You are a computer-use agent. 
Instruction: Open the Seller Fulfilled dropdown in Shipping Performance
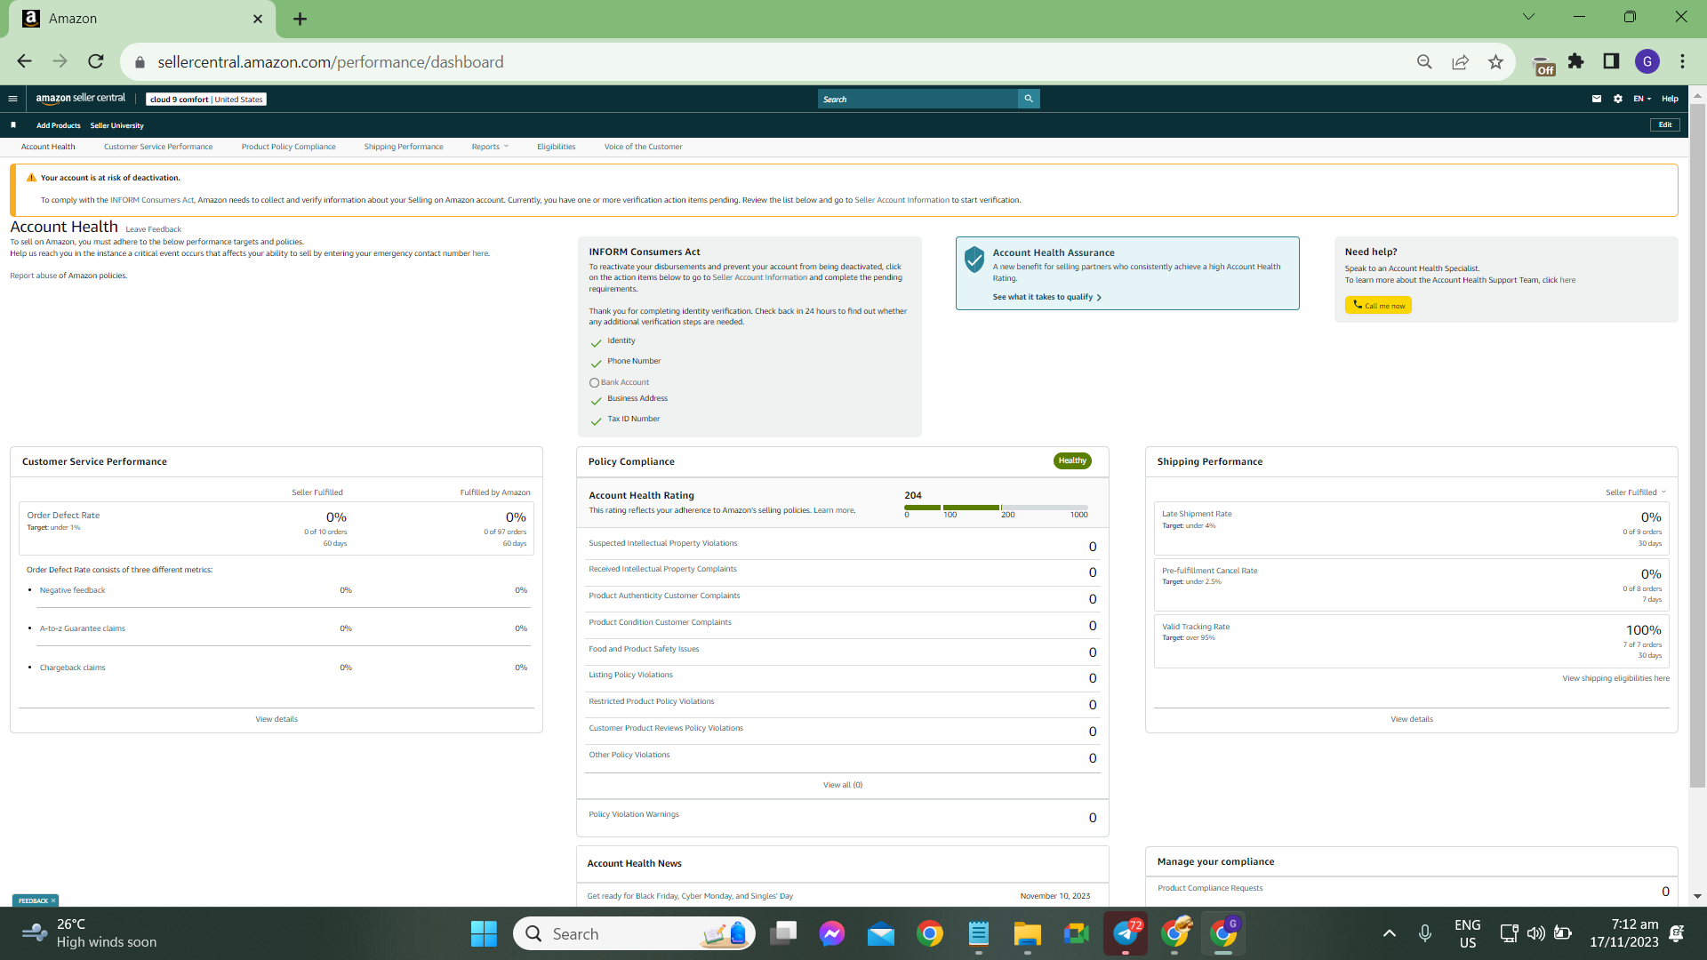click(1636, 492)
